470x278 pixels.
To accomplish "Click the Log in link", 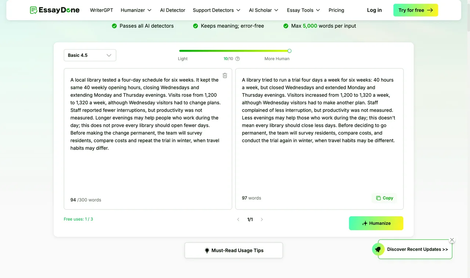I will 374,10.
